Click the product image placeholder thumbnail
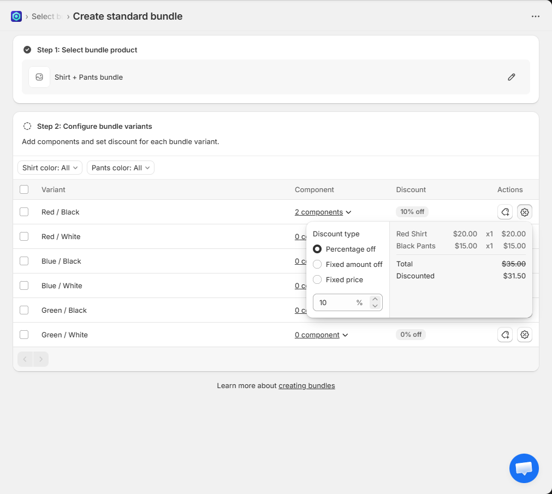 [x=39, y=77]
